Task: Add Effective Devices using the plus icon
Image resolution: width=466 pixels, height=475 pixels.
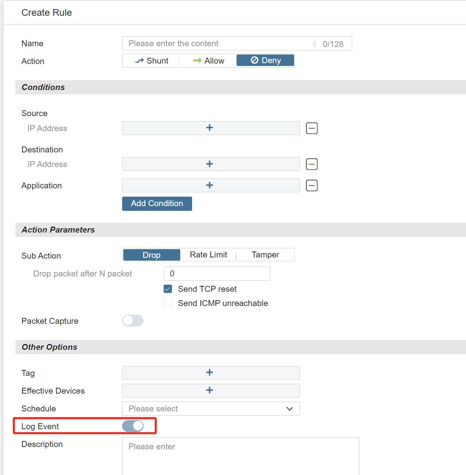Action: (x=210, y=391)
